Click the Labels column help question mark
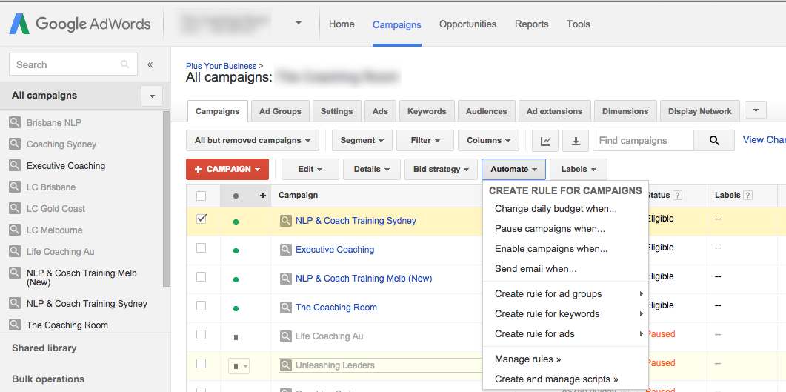 [748, 196]
